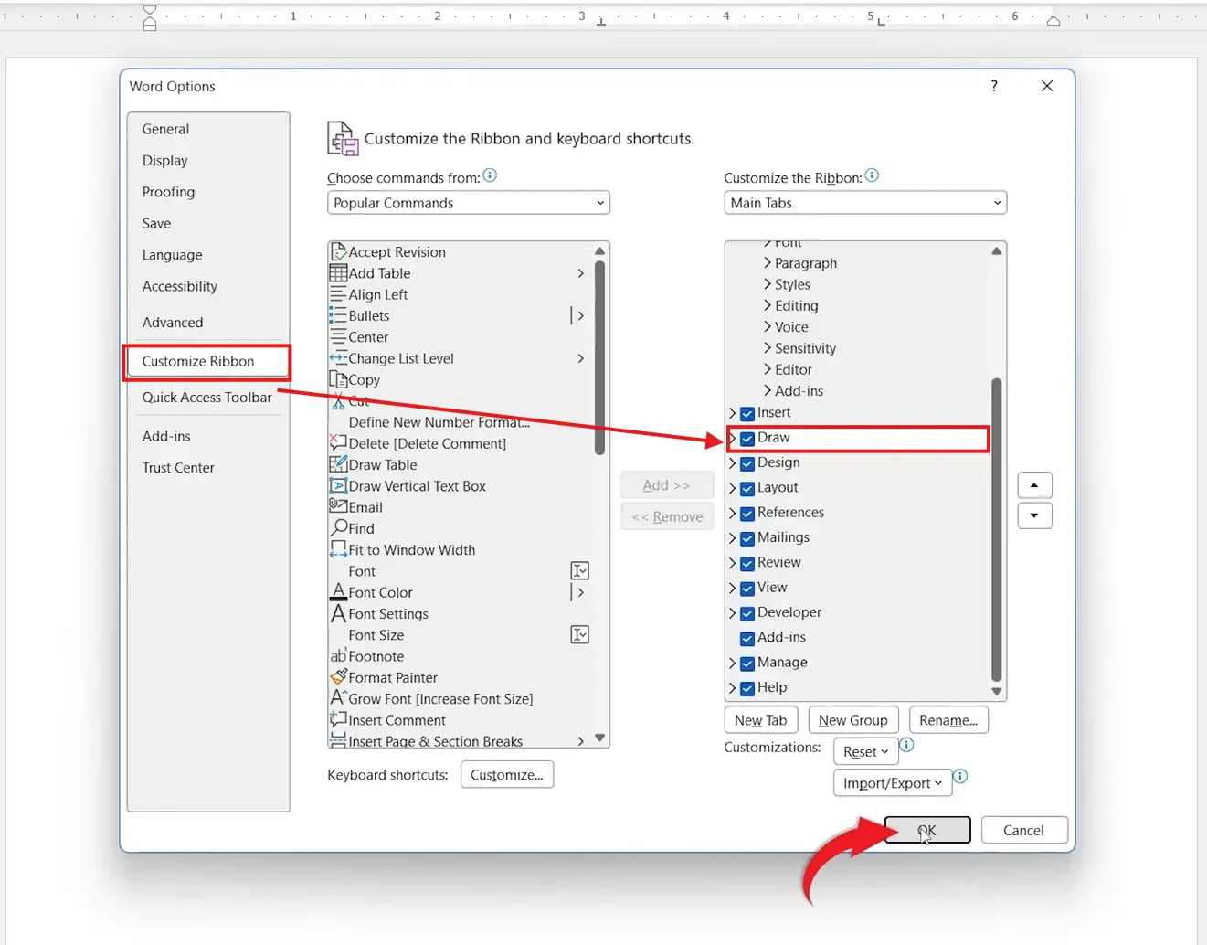1207x945 pixels.
Task: Select the Add Table grid icon
Action: (338, 273)
